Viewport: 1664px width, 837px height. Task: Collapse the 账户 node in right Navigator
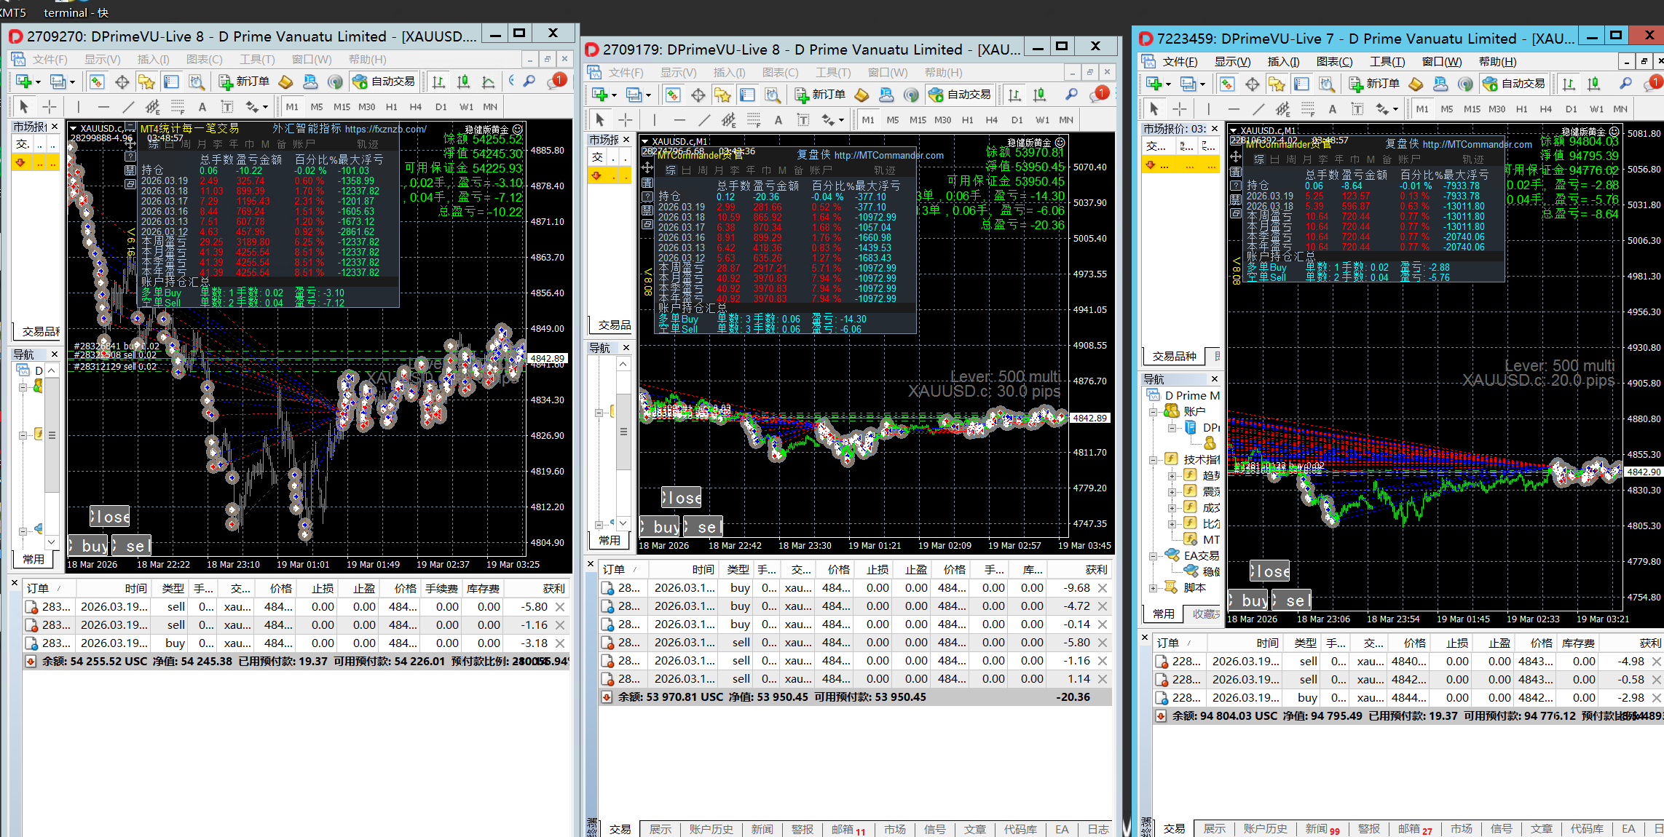(x=1154, y=412)
